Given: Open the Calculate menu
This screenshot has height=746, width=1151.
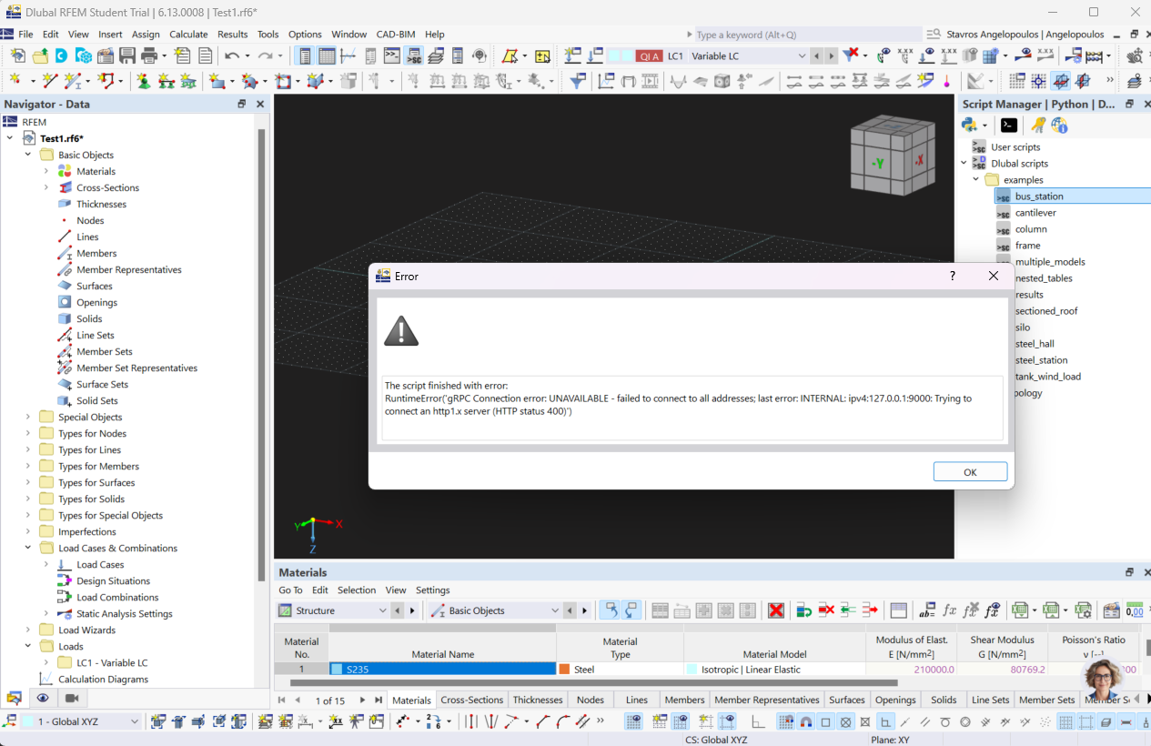Looking at the screenshot, I should click(188, 35).
